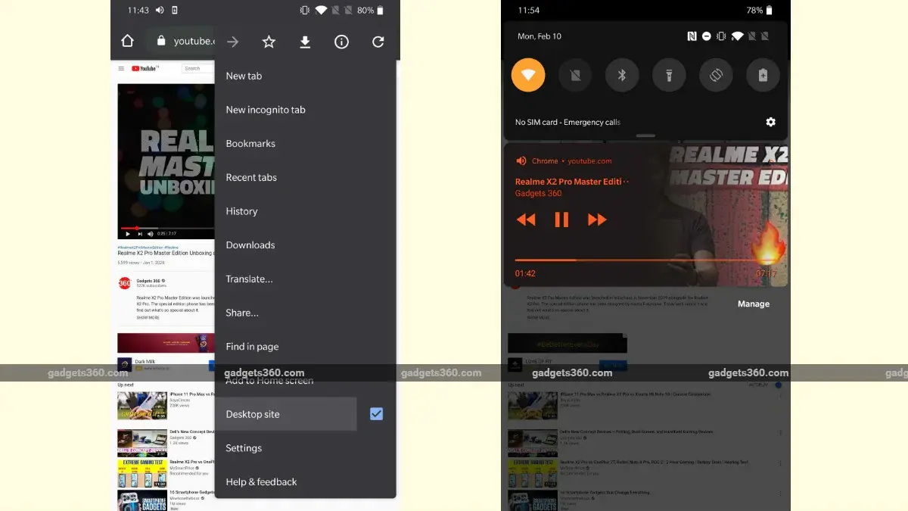Tap the download page icon

(x=305, y=42)
